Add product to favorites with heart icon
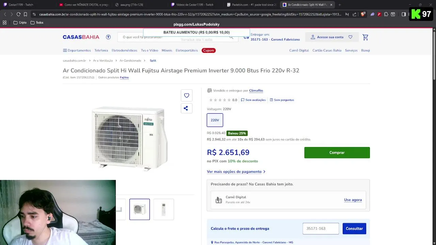Image resolution: width=436 pixels, height=245 pixels. [187, 96]
